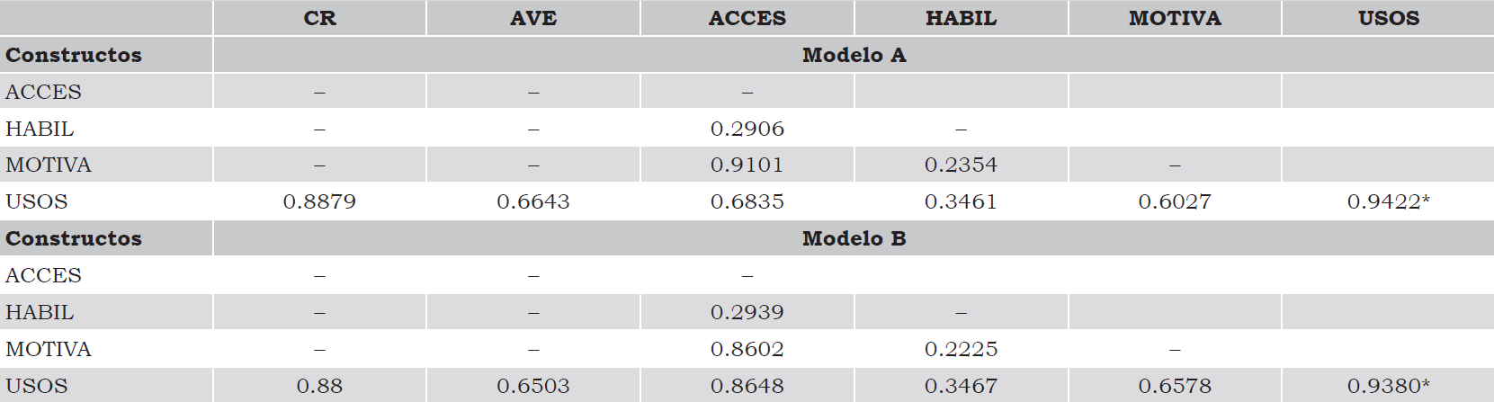Click the AVE column header
Image resolution: width=1494 pixels, height=402 pixels.
(x=533, y=18)
